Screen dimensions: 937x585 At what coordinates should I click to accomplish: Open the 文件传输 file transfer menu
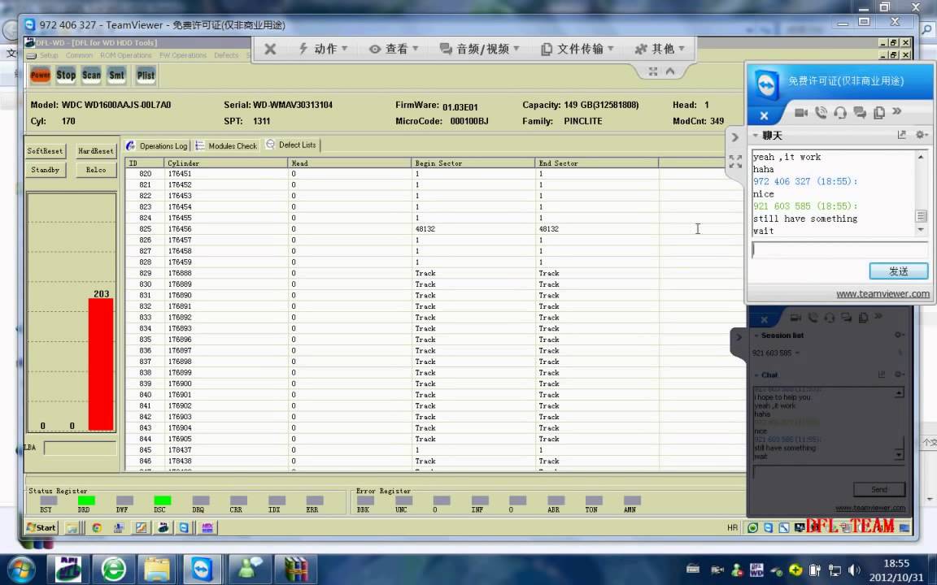[x=577, y=49]
